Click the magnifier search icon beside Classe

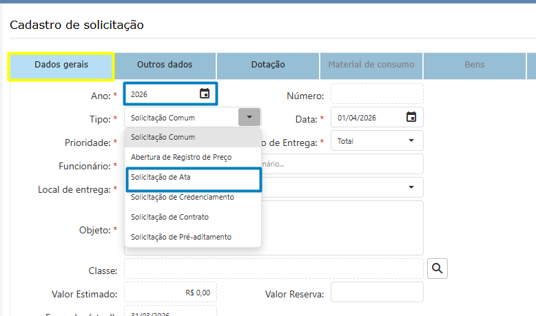tap(437, 268)
